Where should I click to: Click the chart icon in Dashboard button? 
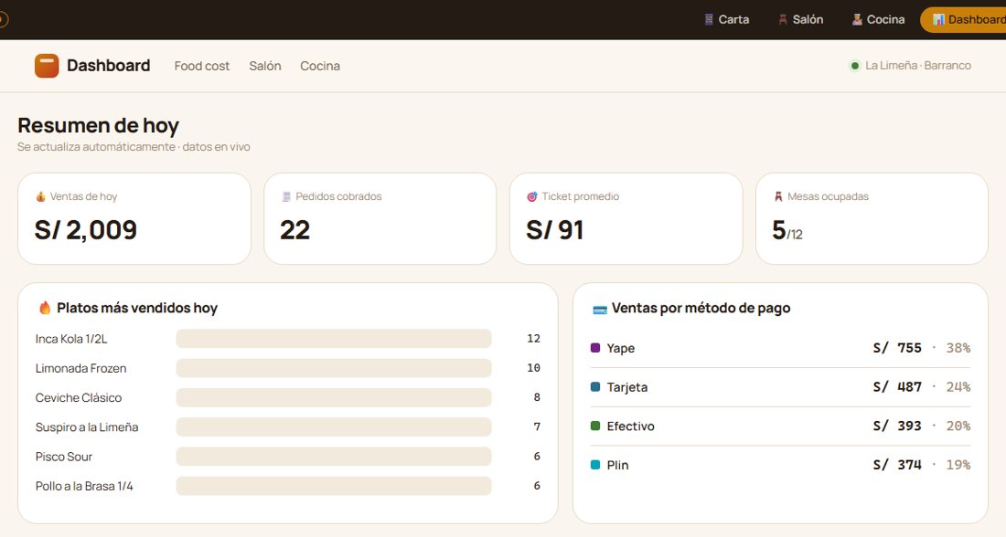click(938, 20)
